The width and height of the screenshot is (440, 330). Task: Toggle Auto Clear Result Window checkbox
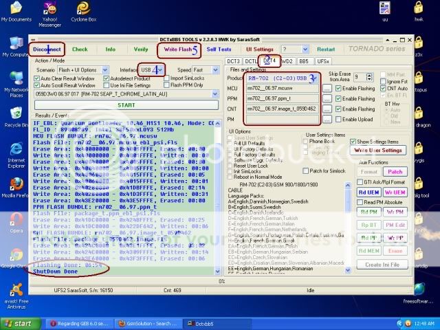coord(36,78)
